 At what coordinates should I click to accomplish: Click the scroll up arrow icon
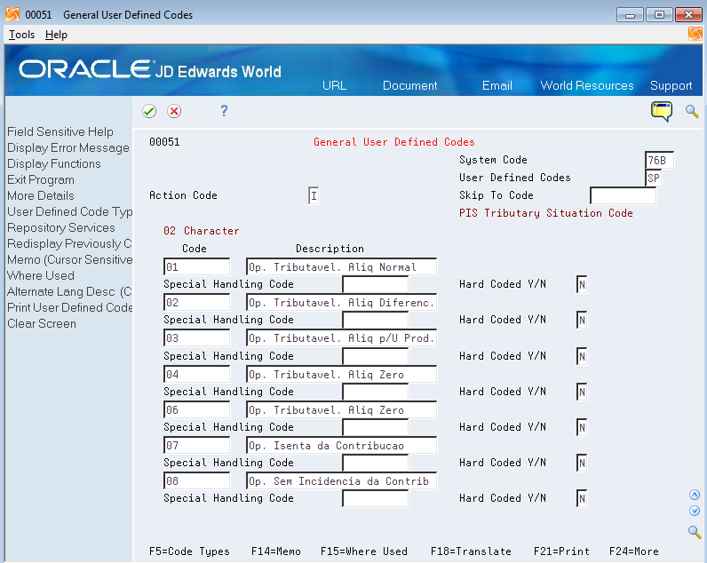695,495
